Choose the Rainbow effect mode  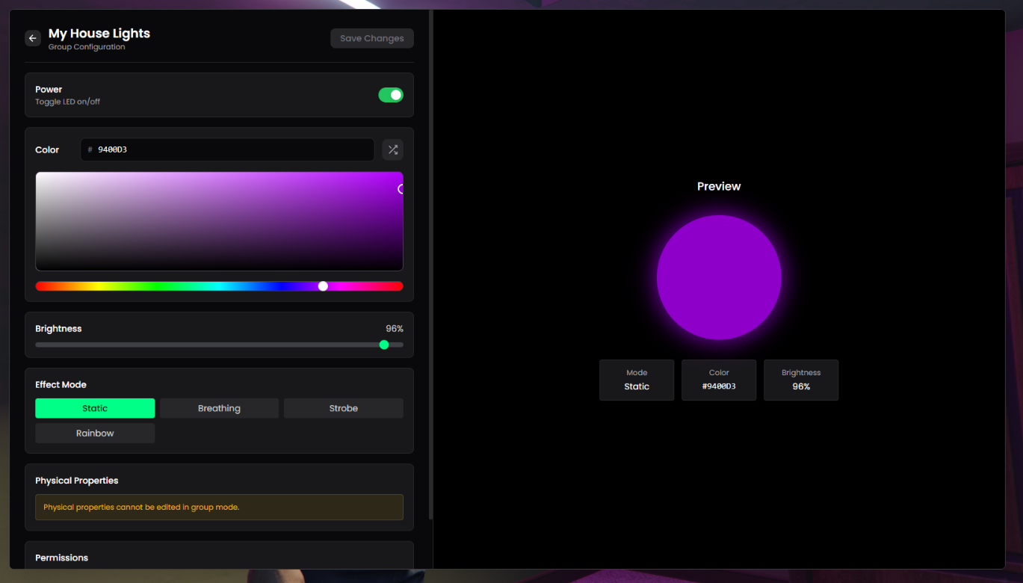pos(95,434)
